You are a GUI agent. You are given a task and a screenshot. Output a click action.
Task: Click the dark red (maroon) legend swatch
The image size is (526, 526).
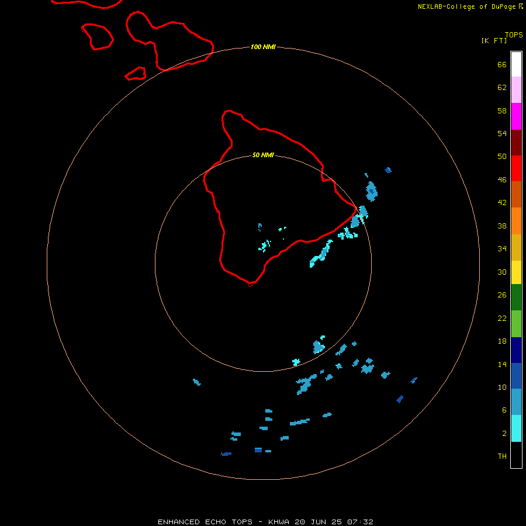(516, 143)
